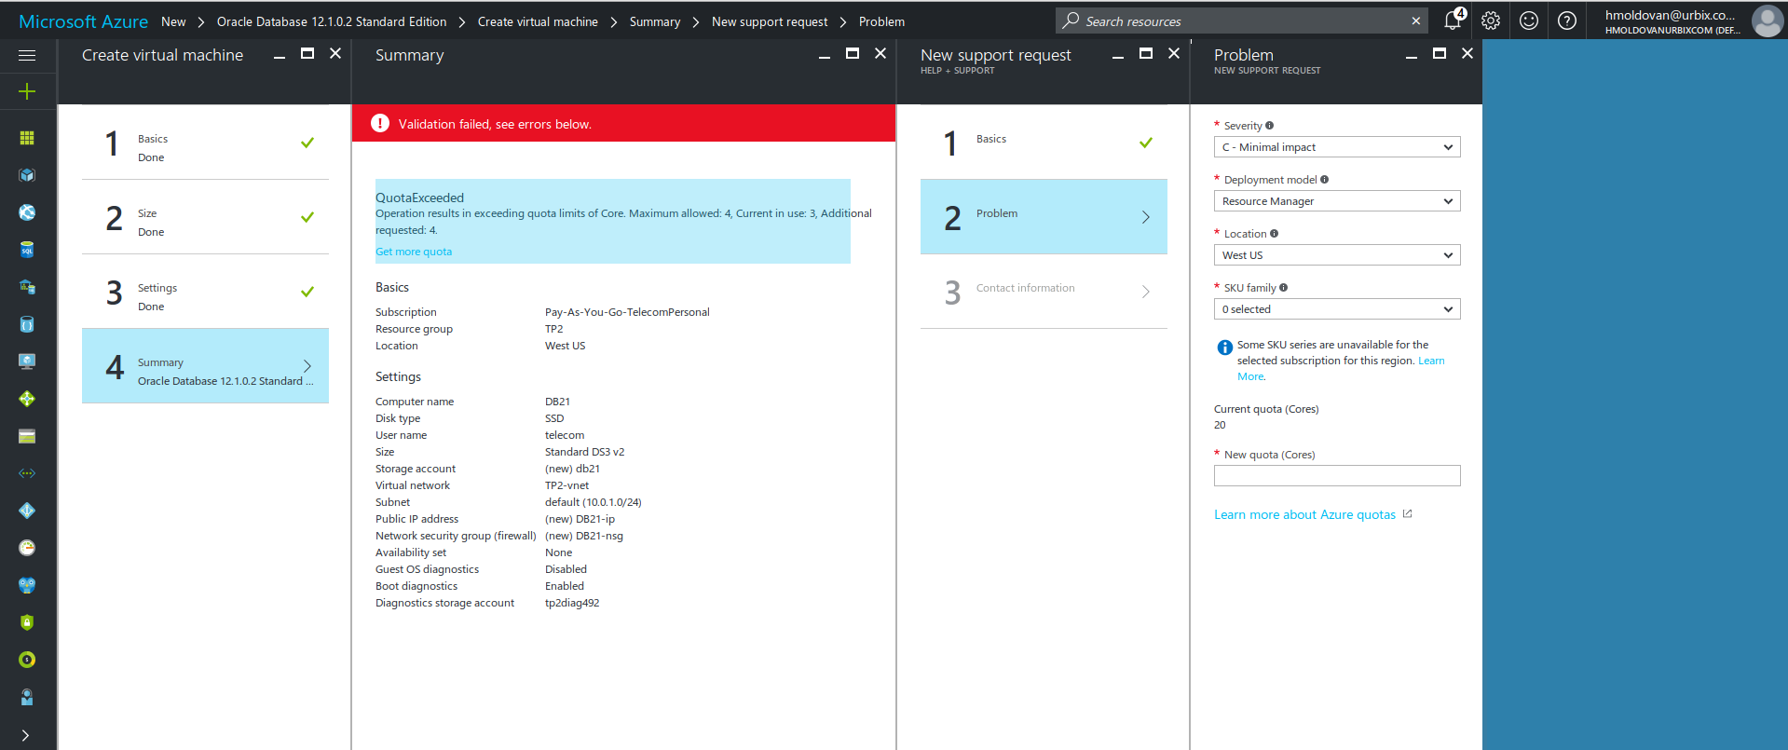Close the Create virtual machine blade

click(335, 54)
